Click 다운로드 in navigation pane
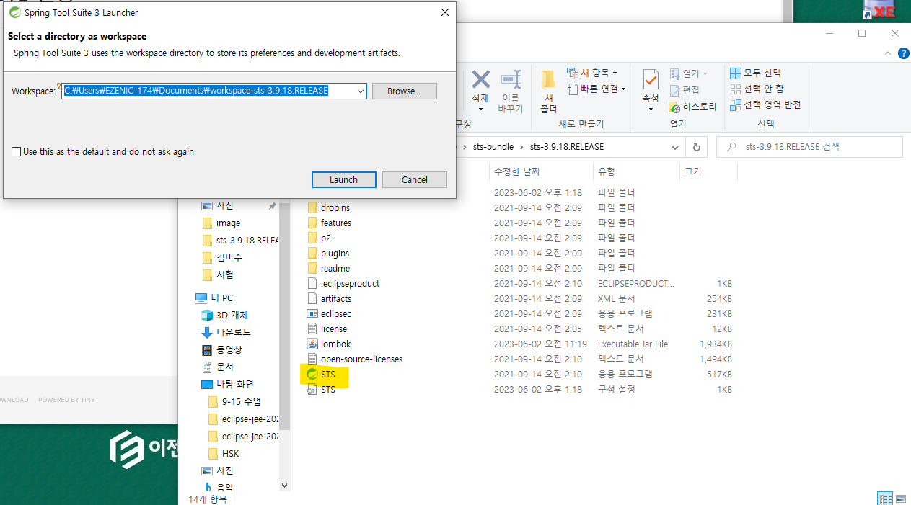This screenshot has width=911, height=505. tap(234, 332)
